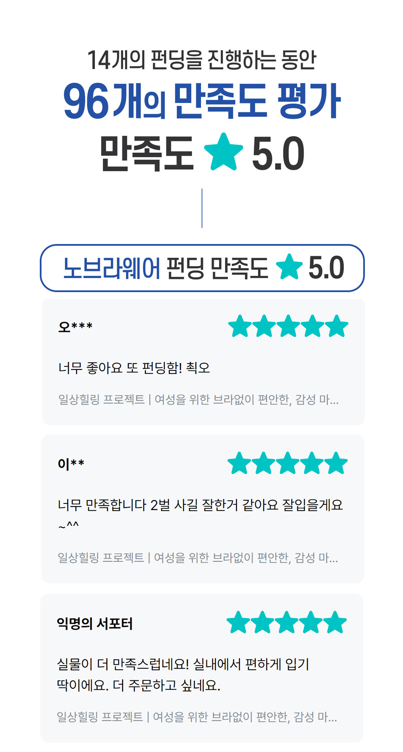Click the reviewer name 익명의 서포터
This screenshot has height=752, width=403.
[94, 623]
